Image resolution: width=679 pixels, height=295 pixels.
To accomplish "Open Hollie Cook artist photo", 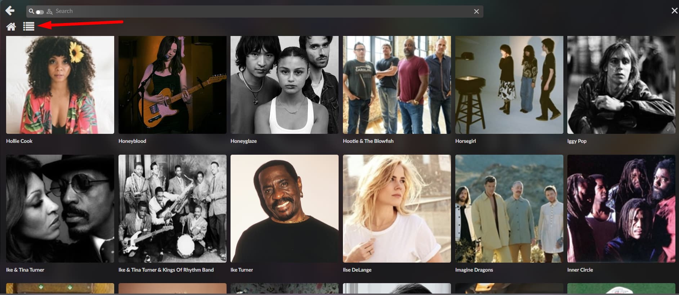I will coord(60,85).
